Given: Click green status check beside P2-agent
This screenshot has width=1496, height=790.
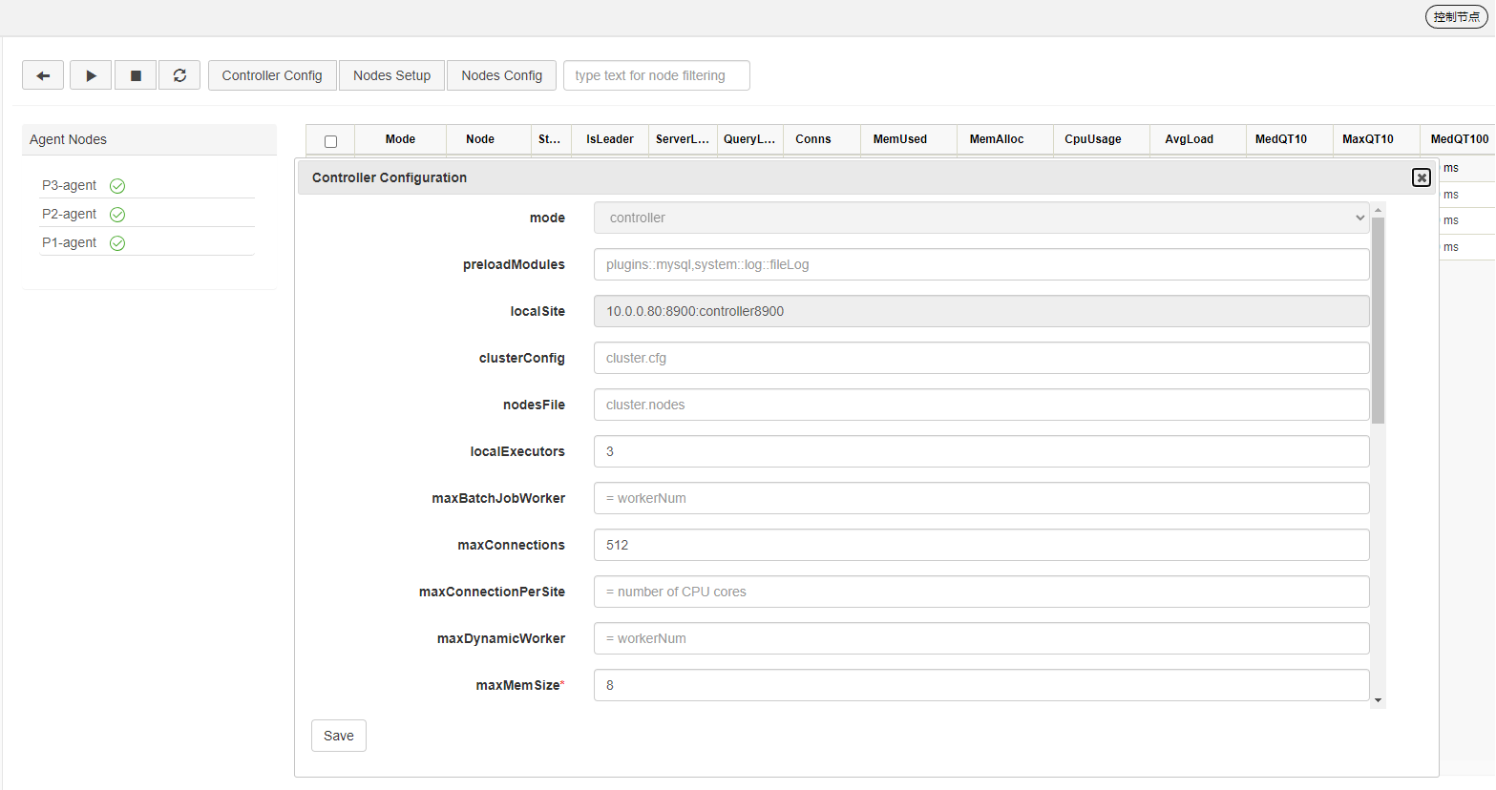Looking at the screenshot, I should (117, 215).
